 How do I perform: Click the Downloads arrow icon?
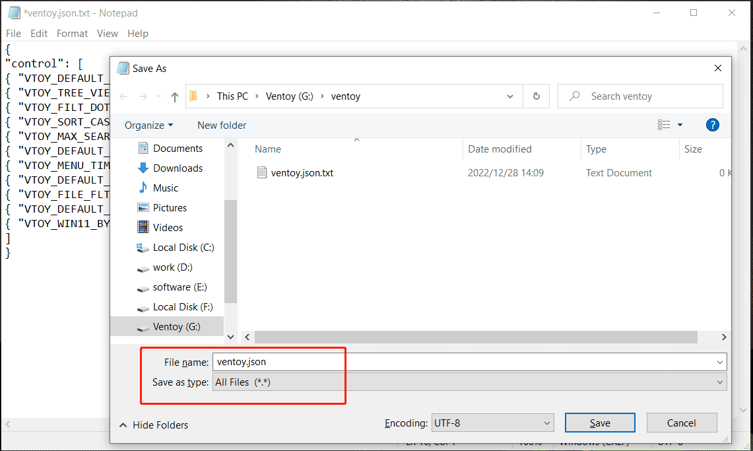(143, 168)
